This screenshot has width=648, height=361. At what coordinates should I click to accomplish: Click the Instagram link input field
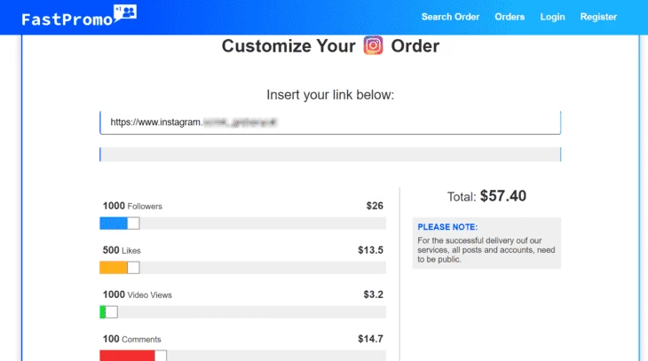[330, 122]
